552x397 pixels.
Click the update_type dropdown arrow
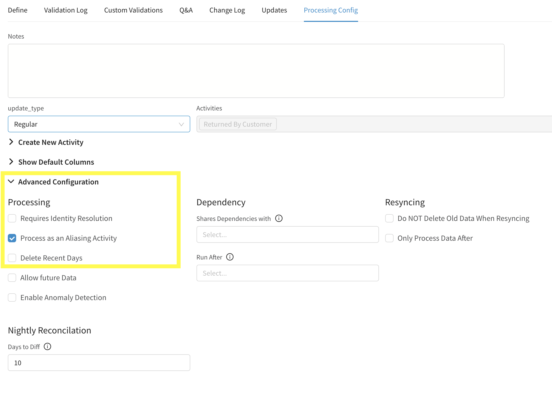pos(181,124)
